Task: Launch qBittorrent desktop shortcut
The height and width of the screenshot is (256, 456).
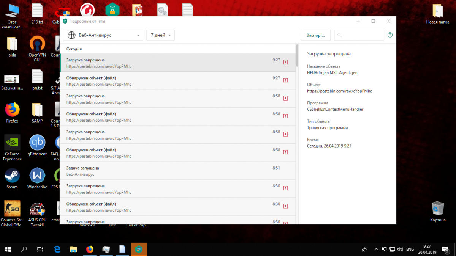Action: [37, 146]
